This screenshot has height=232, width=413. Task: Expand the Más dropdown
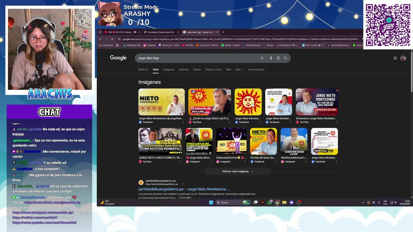coord(239,70)
